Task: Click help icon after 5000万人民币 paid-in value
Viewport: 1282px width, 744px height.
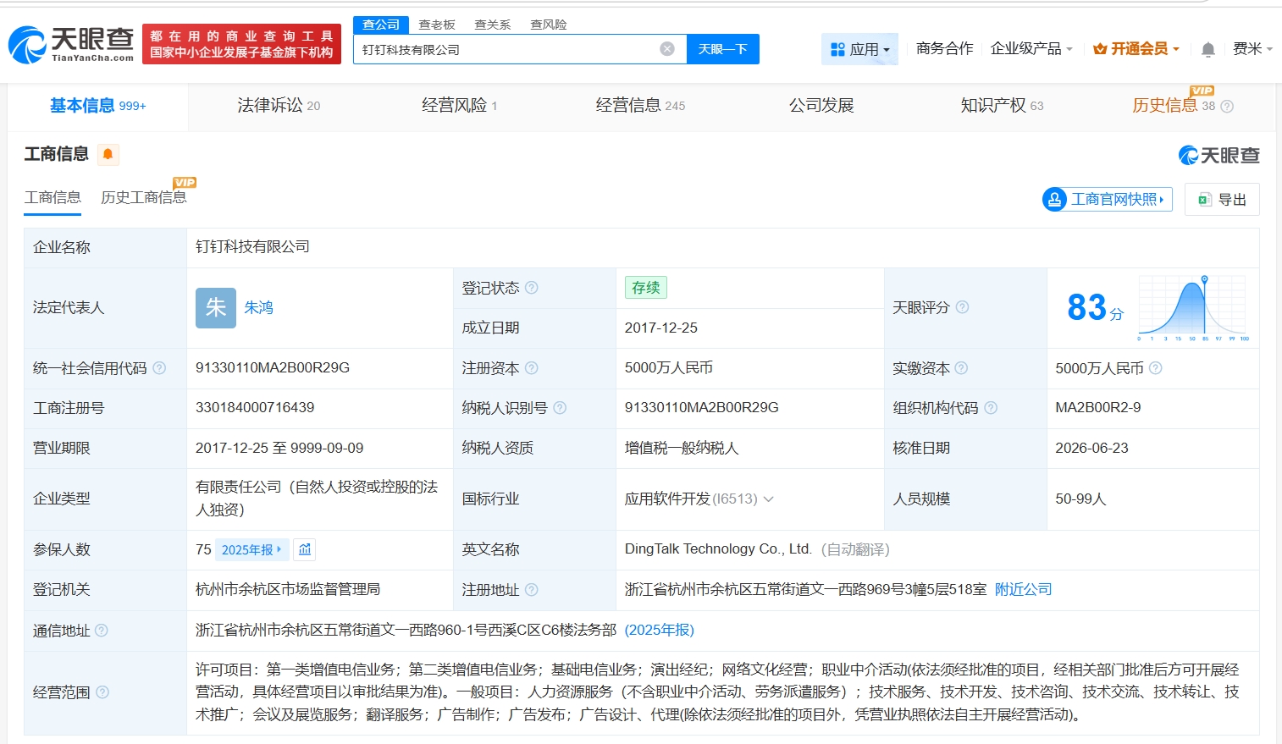Action: (1156, 368)
